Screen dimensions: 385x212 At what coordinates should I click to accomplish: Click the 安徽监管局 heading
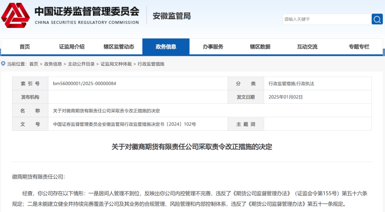coord(171,16)
